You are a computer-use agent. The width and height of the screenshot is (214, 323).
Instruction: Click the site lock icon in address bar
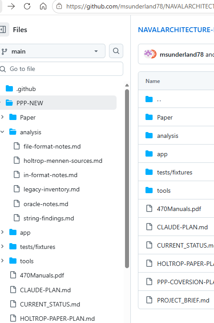pyautogui.click(x=59, y=6)
